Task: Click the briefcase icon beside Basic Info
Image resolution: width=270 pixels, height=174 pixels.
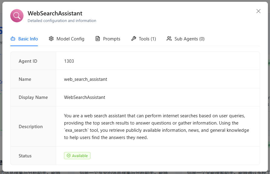Action: [13, 39]
